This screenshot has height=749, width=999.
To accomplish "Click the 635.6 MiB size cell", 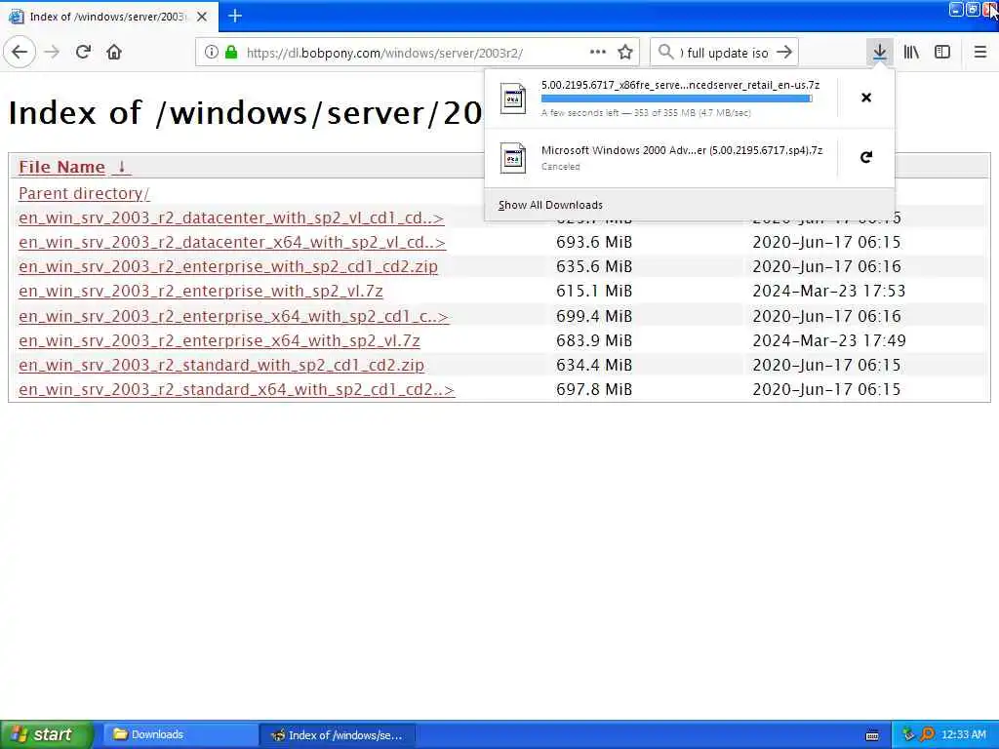I will coord(594,267).
